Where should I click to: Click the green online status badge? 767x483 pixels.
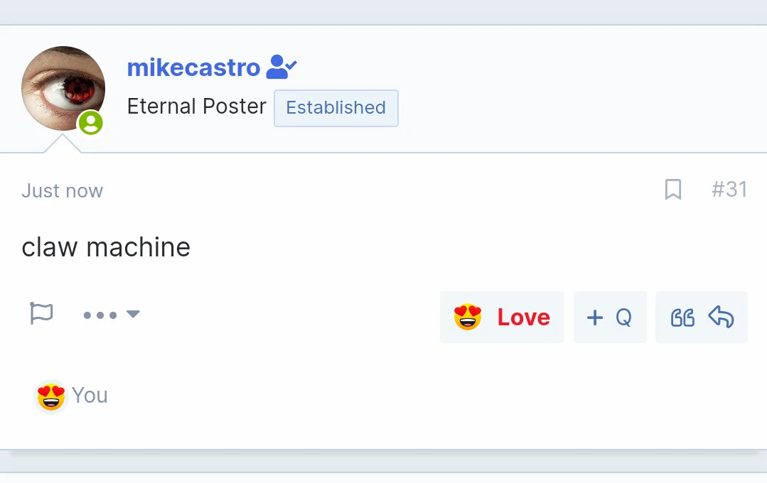point(91,122)
